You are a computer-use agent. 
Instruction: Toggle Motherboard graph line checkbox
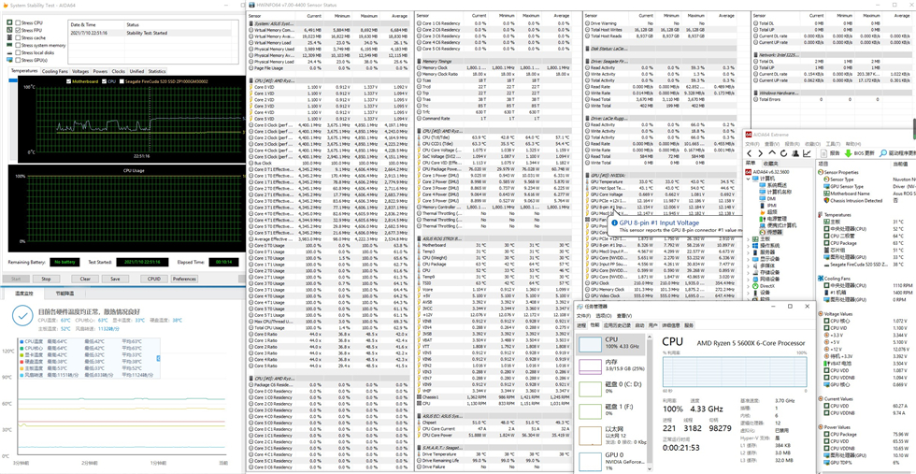pyautogui.click(x=68, y=81)
